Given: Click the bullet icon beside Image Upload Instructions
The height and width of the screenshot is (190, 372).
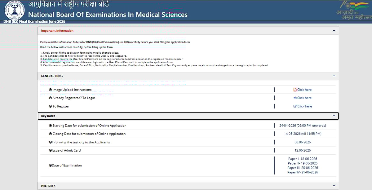Looking at the screenshot, I should (x=51, y=90).
